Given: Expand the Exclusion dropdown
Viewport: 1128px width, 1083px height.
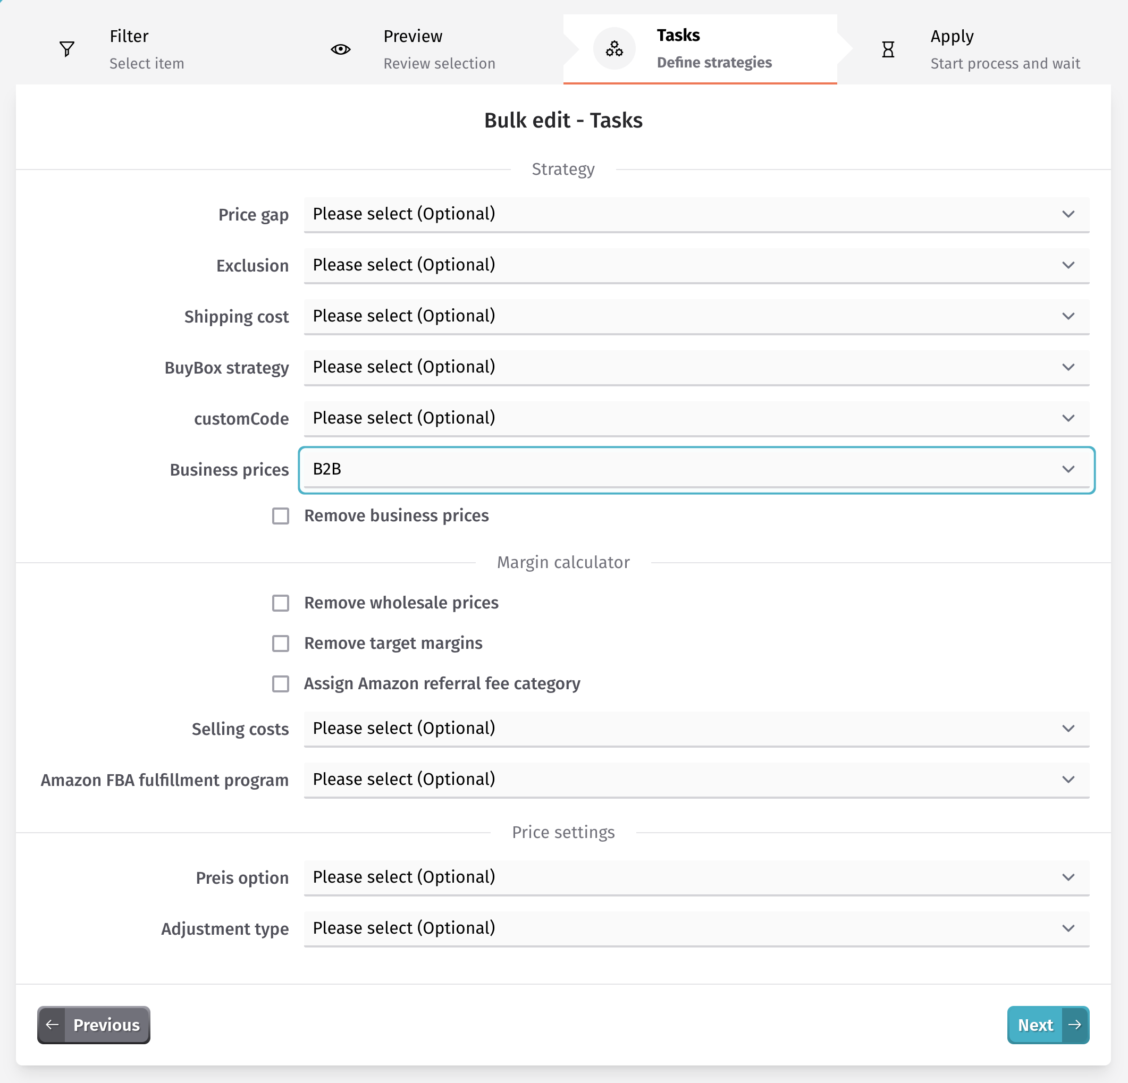Looking at the screenshot, I should (696, 265).
